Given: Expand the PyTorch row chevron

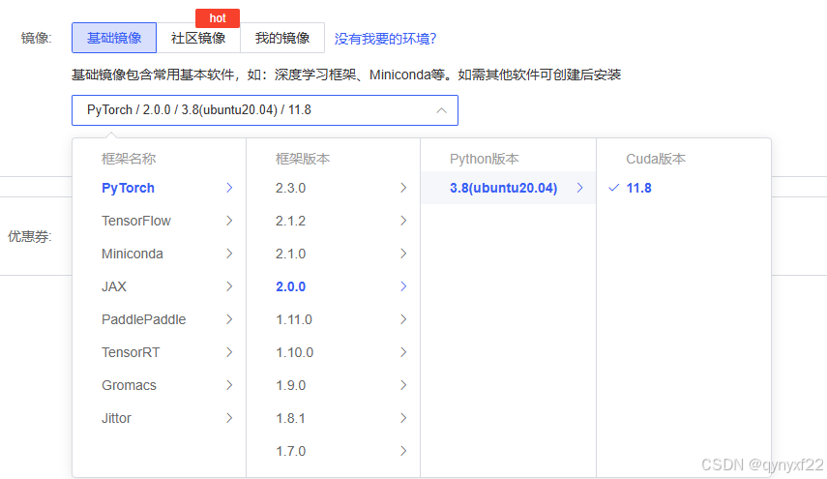Looking at the screenshot, I should click(x=229, y=188).
